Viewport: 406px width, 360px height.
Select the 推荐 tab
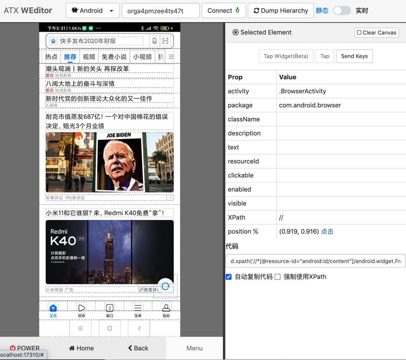[70, 57]
